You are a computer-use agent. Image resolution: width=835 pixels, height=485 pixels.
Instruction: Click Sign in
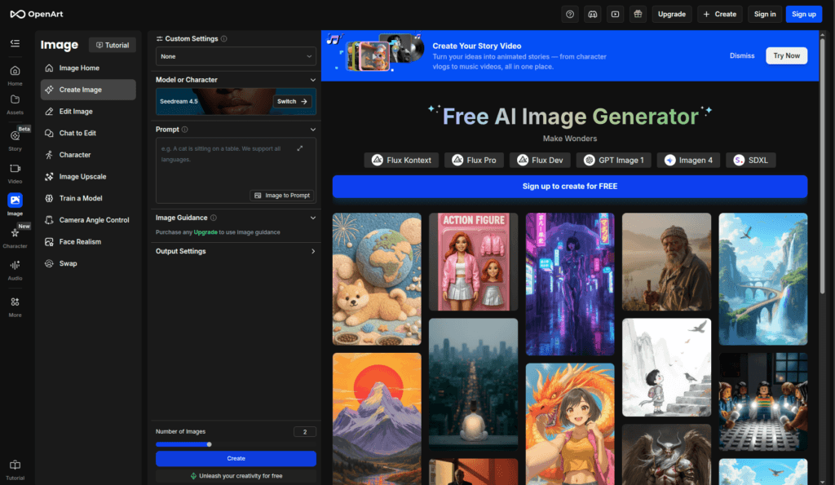765,15
